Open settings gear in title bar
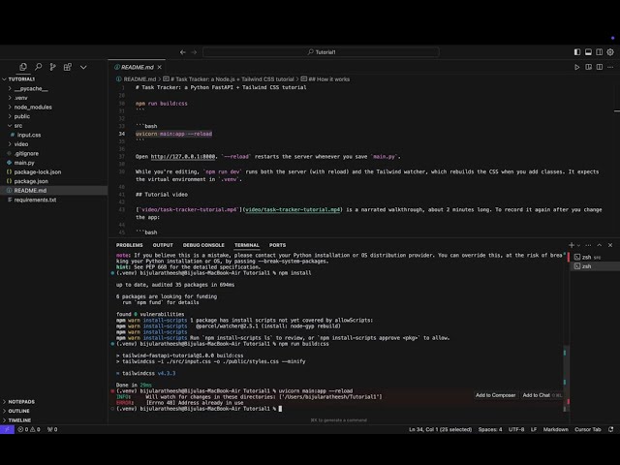 [x=610, y=52]
